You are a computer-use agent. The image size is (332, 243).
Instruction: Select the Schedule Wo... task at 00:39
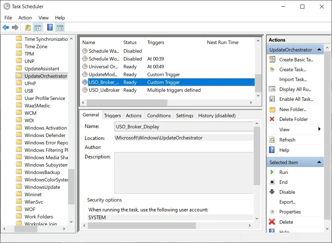[168, 59]
